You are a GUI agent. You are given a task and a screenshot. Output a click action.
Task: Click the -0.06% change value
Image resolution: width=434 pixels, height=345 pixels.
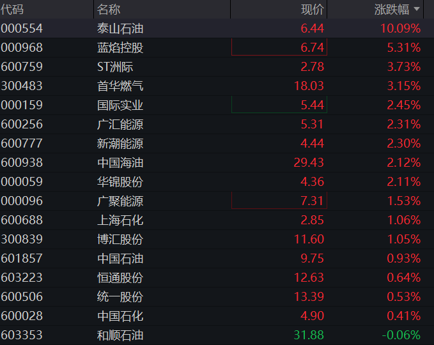coord(401,335)
